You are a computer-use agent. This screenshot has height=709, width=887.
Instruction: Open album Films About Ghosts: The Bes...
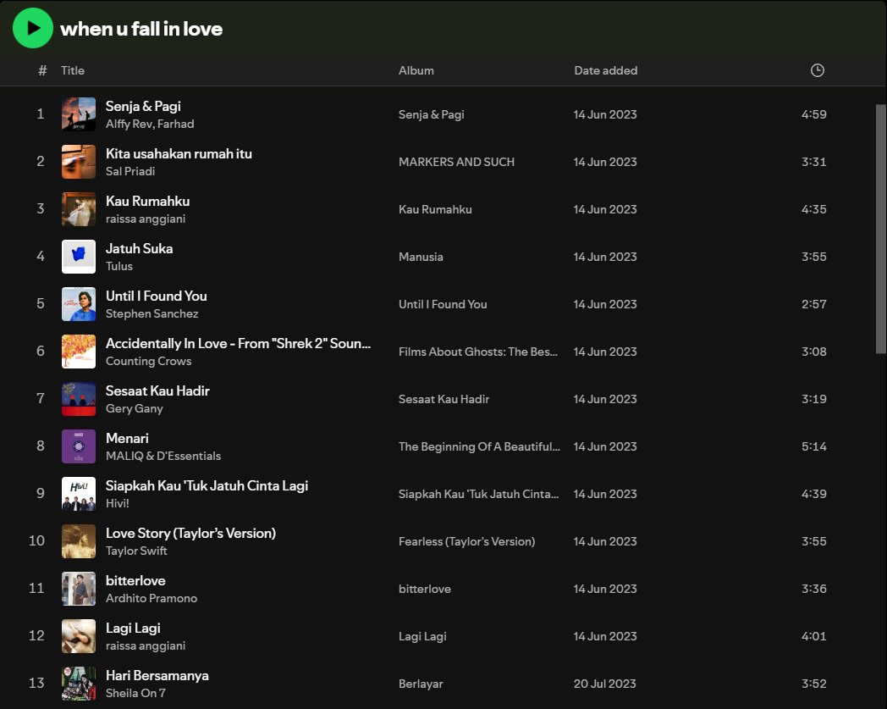pyautogui.click(x=478, y=352)
